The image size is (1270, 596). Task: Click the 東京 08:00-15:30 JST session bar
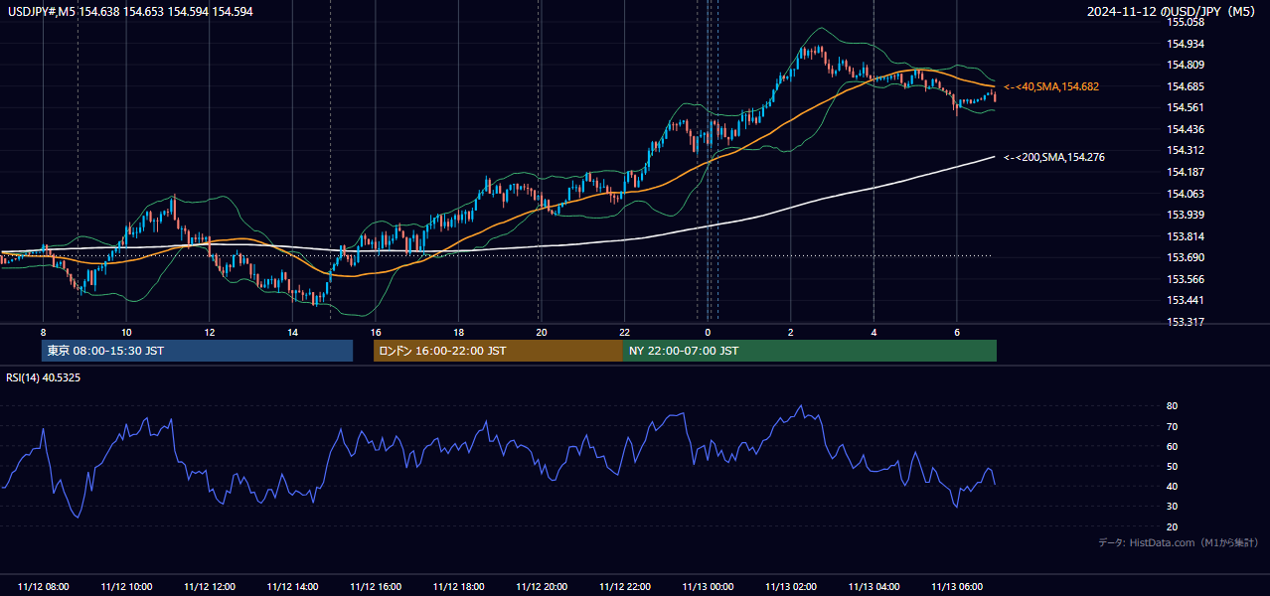pyautogui.click(x=197, y=351)
